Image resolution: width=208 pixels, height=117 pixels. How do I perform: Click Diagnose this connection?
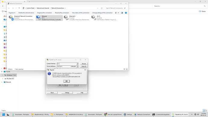(44, 13)
